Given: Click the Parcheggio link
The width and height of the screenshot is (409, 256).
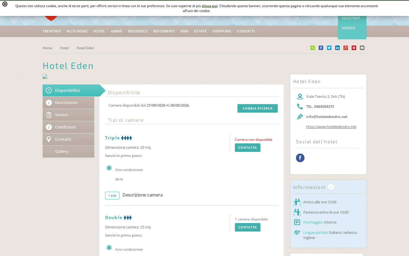Looking at the screenshot, I should pyautogui.click(x=313, y=222).
